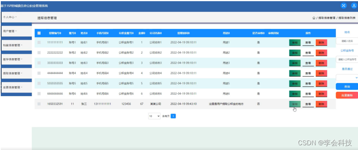Click the timestamp 2022-04-19 09:43:10
The width and height of the screenshot is (358, 150).
pos(183,104)
